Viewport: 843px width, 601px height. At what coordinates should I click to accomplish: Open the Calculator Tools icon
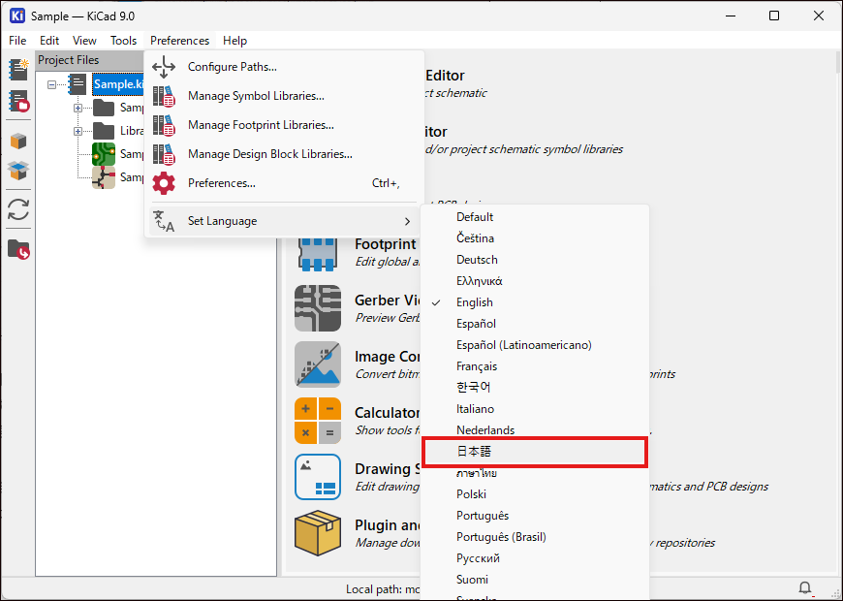pyautogui.click(x=317, y=421)
